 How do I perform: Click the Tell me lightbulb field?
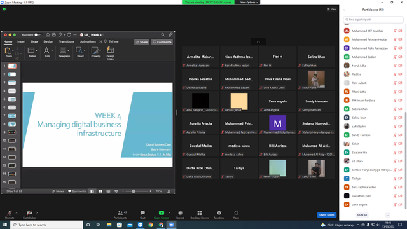click(x=111, y=41)
